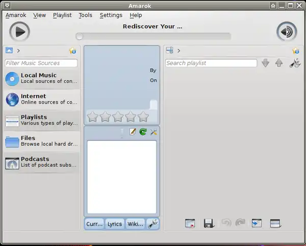The width and height of the screenshot is (306, 246).
Task: Click the edit lyrics pencil icon
Action: (x=133, y=132)
